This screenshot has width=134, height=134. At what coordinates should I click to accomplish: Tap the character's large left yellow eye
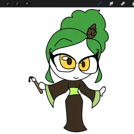68,61
